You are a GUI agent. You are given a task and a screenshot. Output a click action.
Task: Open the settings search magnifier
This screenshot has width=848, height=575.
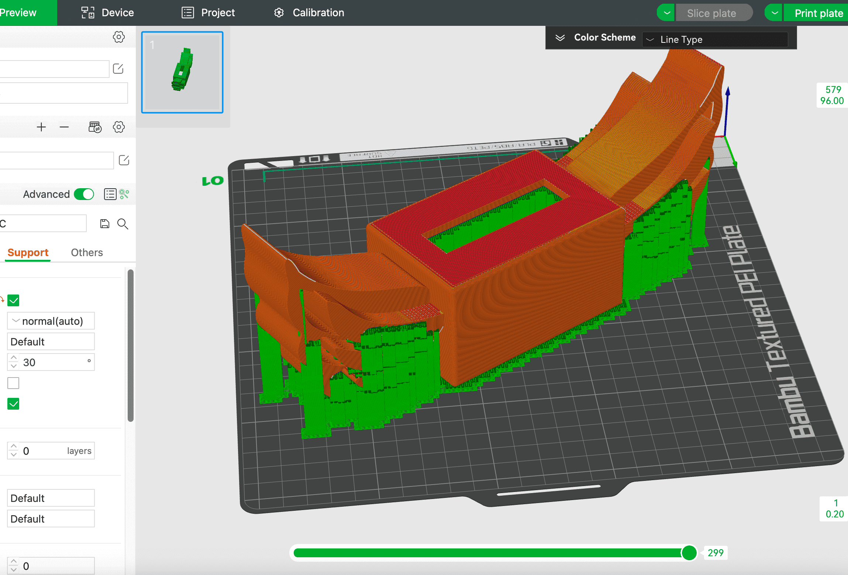(x=123, y=224)
